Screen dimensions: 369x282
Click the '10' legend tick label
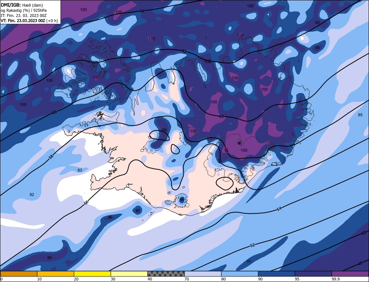39,279
